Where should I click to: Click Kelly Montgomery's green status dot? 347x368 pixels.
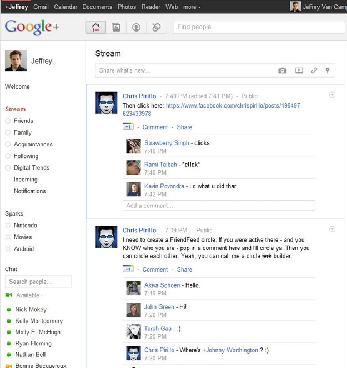(x=9, y=321)
